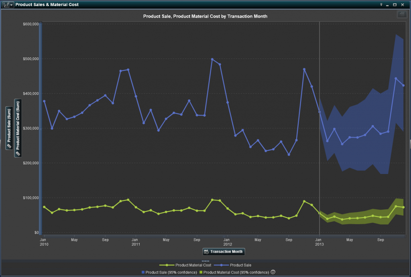
Task: Click the vertical axis range slider bar
Action: tap(40, 128)
